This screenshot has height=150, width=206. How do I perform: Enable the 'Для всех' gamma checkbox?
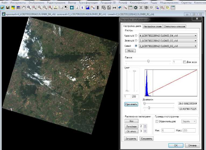click(x=184, y=62)
